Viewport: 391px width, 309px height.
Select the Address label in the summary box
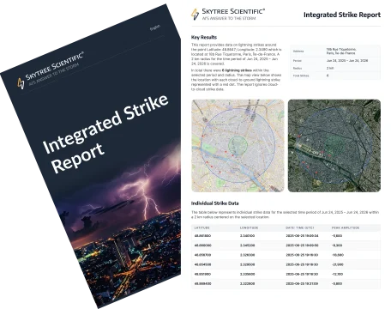pyautogui.click(x=298, y=51)
